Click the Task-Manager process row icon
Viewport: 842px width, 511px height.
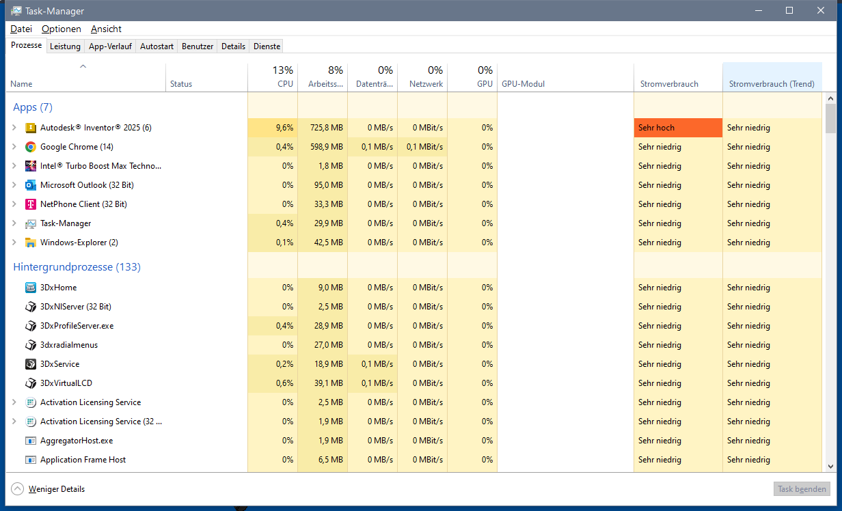[30, 223]
